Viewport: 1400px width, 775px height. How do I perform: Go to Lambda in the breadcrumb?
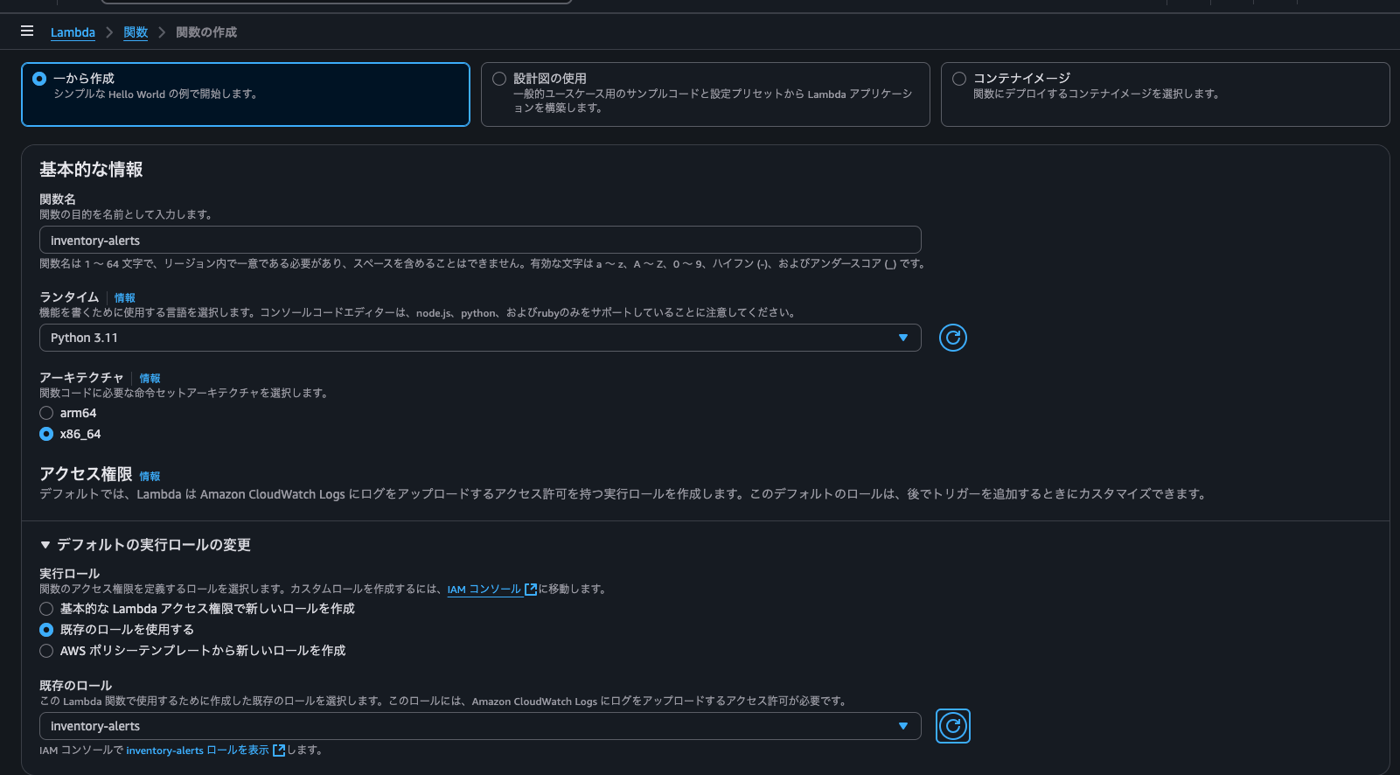click(73, 32)
